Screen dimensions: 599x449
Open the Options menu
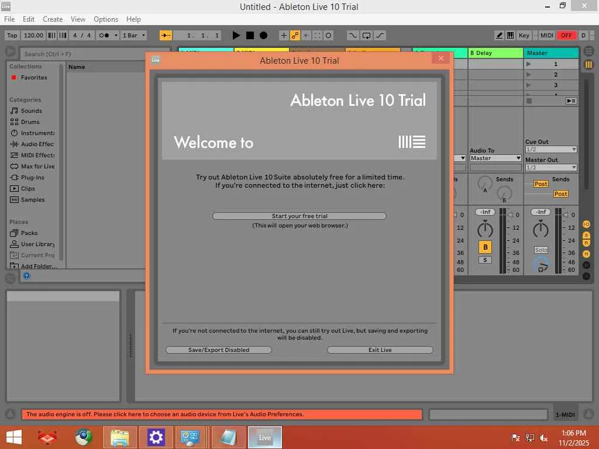pyautogui.click(x=106, y=19)
